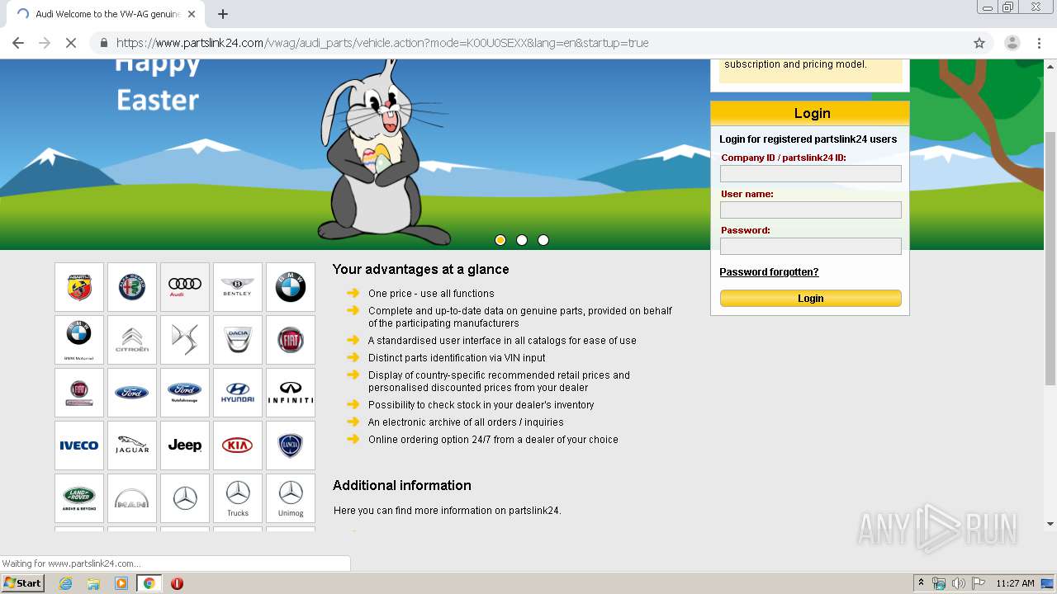Click the system clock showing 11:27 AM
The image size is (1057, 594).
coord(1015,583)
